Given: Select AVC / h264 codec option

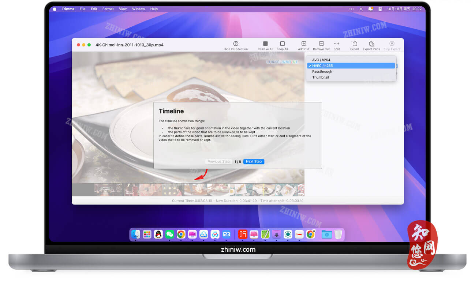Looking at the screenshot, I should (x=351, y=60).
